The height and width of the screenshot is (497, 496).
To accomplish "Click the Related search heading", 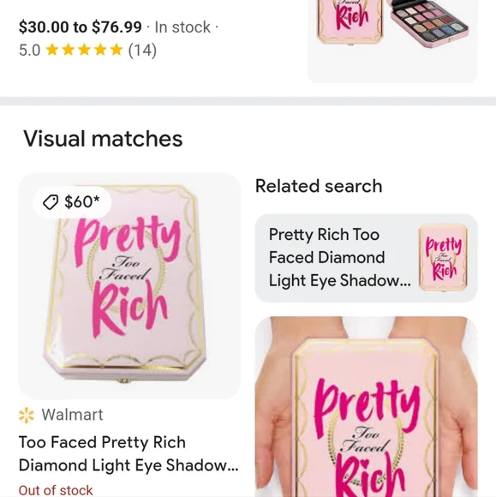I will 319,186.
